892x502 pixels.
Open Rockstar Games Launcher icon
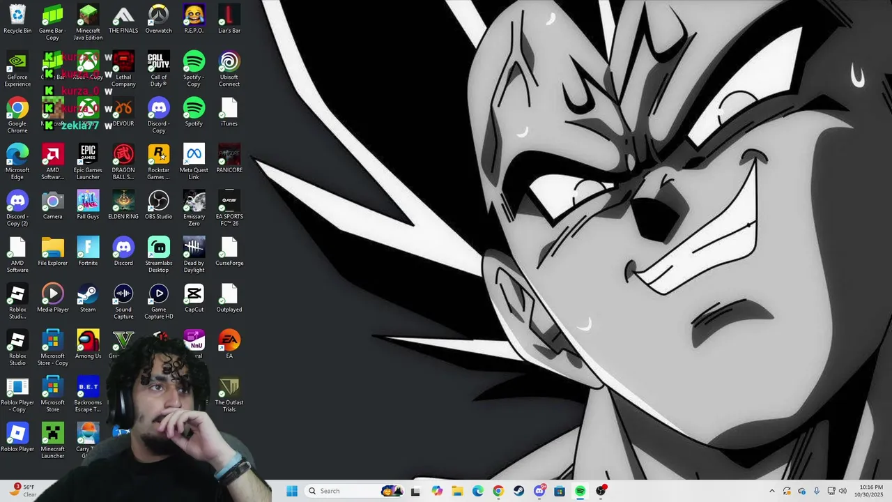pyautogui.click(x=159, y=161)
